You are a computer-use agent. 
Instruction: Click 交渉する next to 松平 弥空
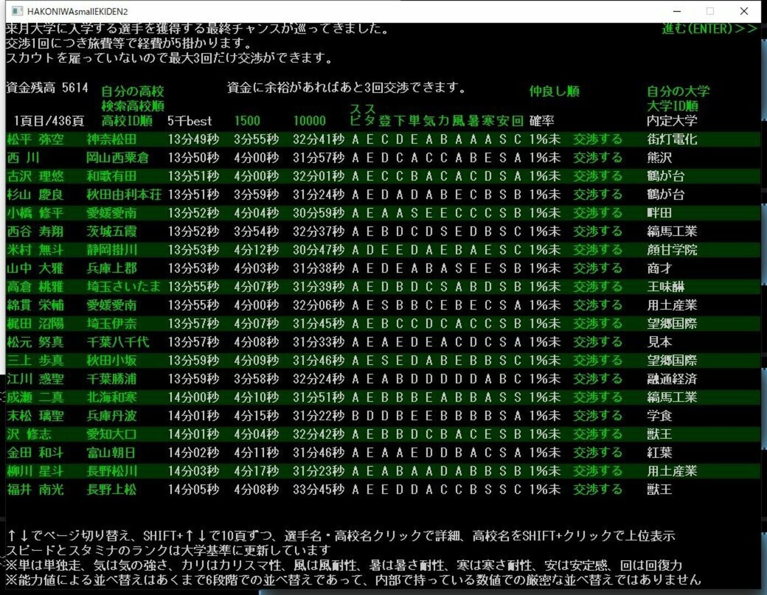click(597, 139)
